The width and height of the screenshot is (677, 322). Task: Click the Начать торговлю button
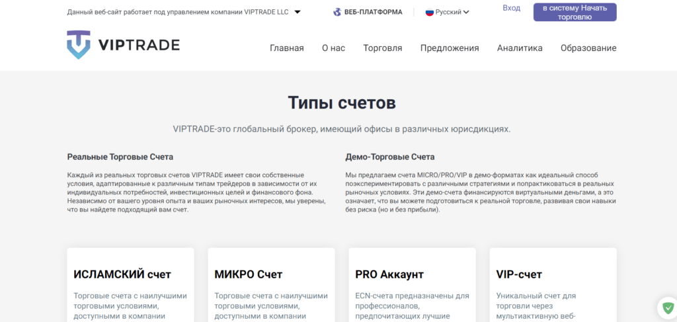coord(575,13)
